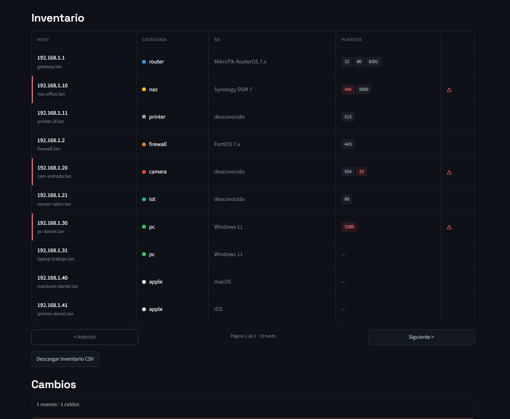Click white dot in iphone-daniel.lan row
The width and height of the screenshot is (510, 419).
click(144, 309)
